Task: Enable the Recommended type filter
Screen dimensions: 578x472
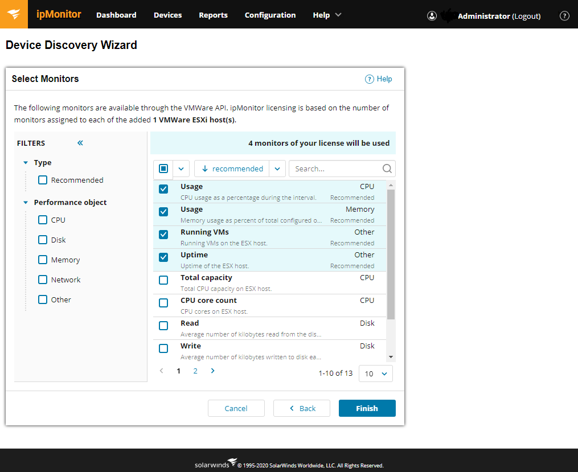Action: [x=43, y=180]
